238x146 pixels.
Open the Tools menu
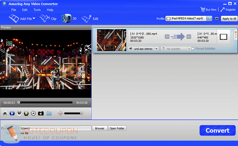(x=37, y=10)
